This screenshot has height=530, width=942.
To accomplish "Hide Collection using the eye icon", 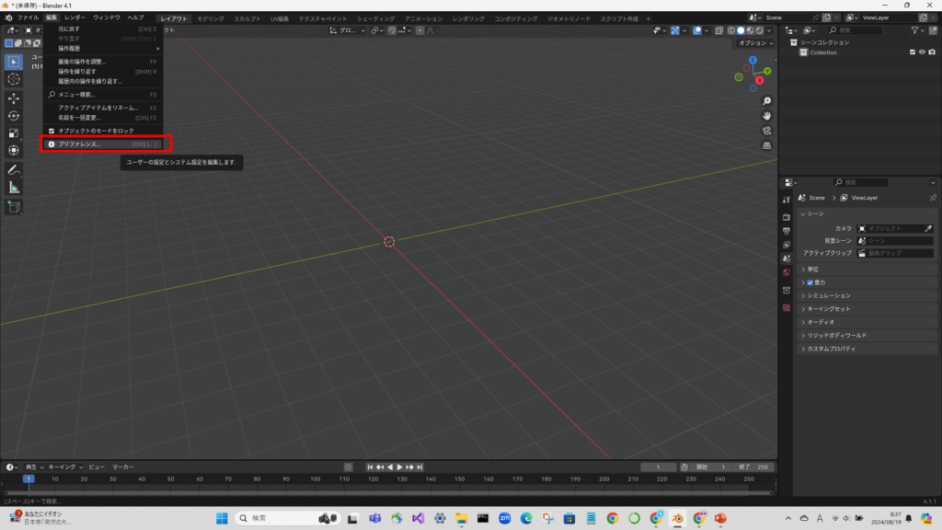I will click(922, 52).
